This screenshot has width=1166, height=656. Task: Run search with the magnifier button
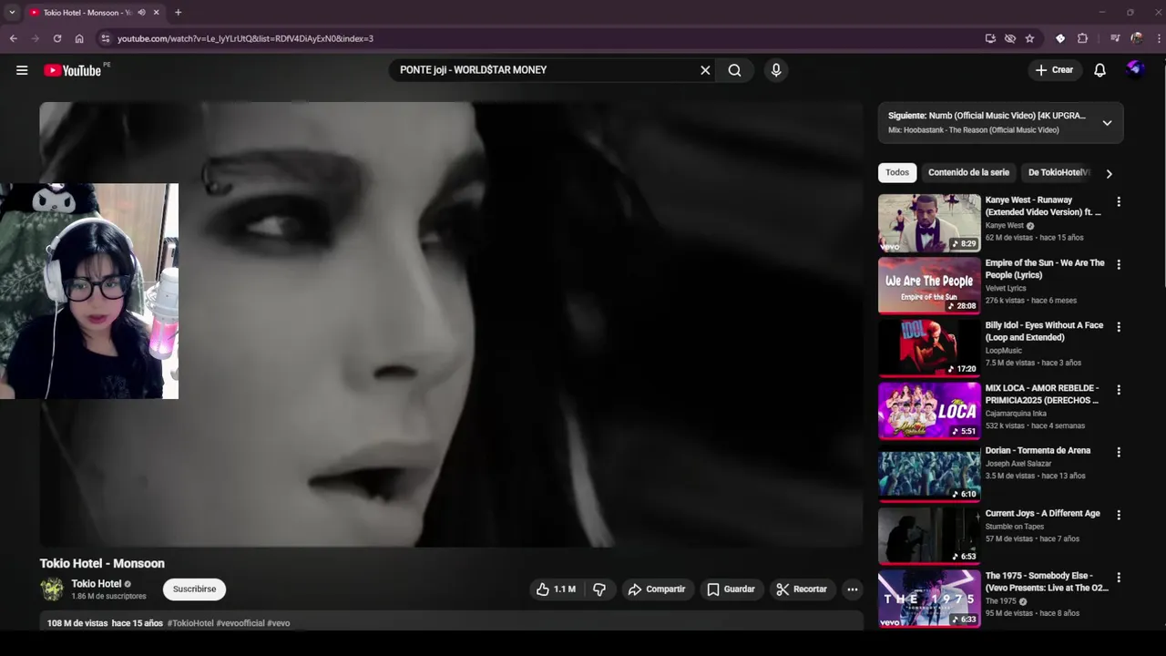tap(734, 70)
